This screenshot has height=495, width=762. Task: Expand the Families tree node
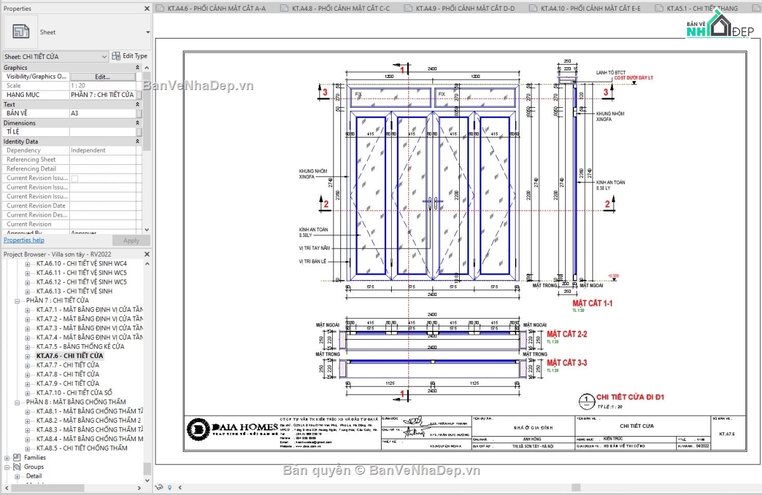[x=8, y=458]
